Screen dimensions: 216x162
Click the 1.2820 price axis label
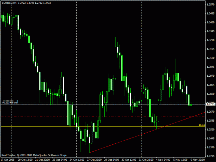(210, 94)
